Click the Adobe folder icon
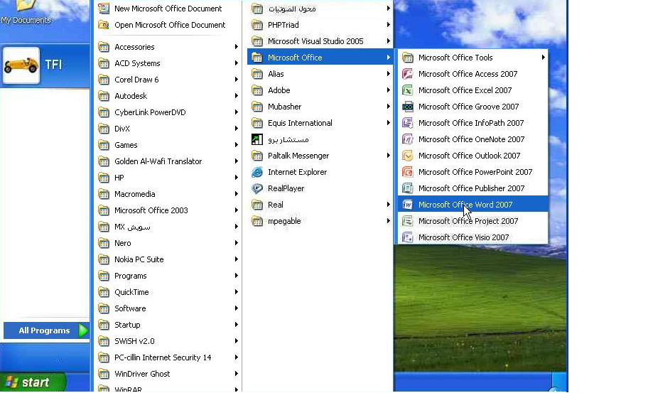This screenshot has width=648, height=393. 257,90
